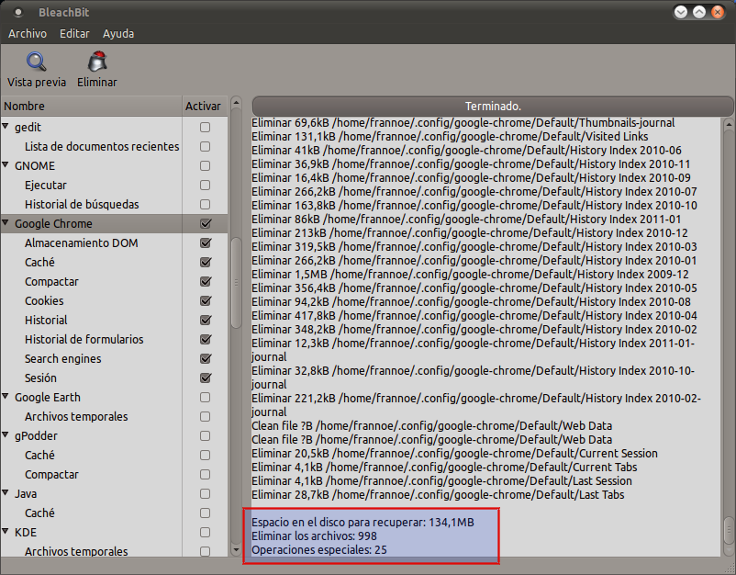Open the Editar menu
Viewport: 736px width, 575px height.
click(74, 34)
